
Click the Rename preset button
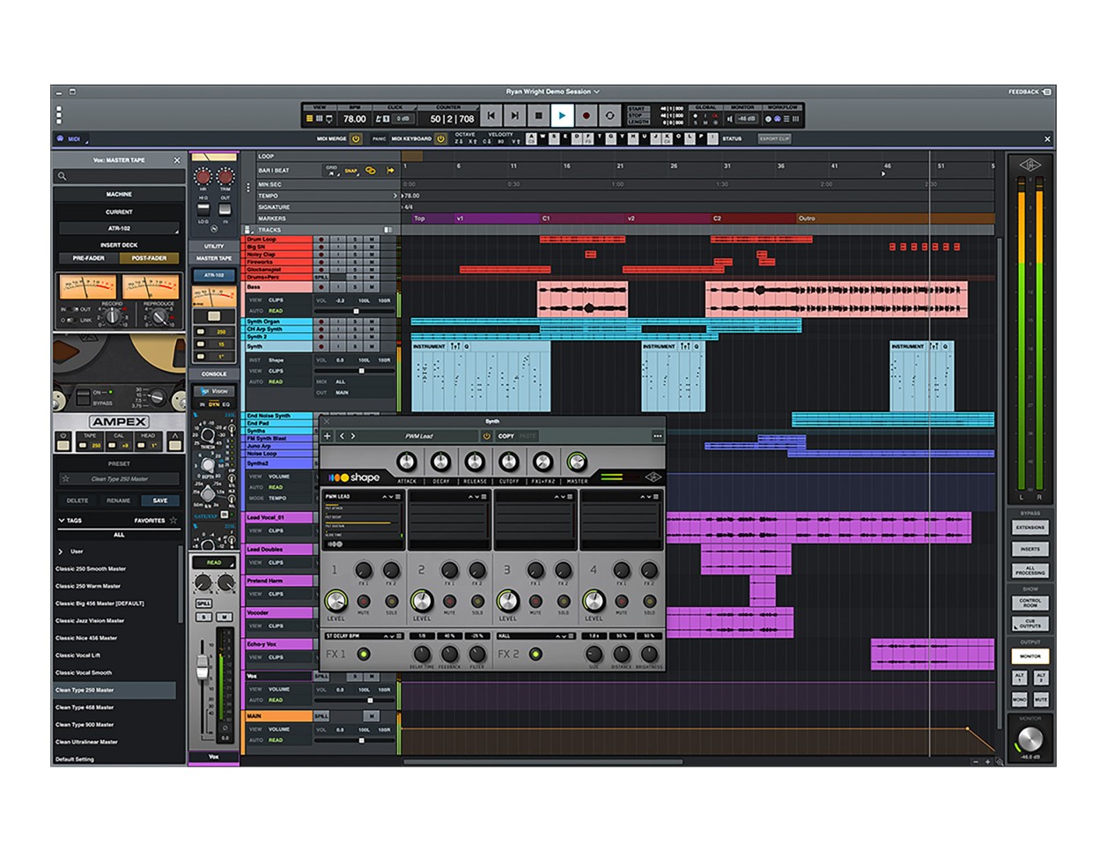(118, 500)
